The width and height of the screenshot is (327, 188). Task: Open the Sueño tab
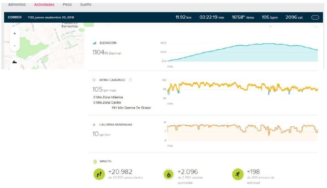coord(86,5)
